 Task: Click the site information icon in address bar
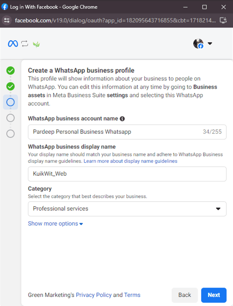click(7, 20)
